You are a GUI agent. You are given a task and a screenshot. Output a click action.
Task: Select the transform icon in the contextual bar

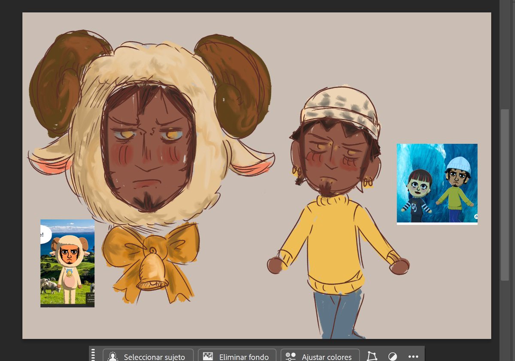(x=372, y=356)
